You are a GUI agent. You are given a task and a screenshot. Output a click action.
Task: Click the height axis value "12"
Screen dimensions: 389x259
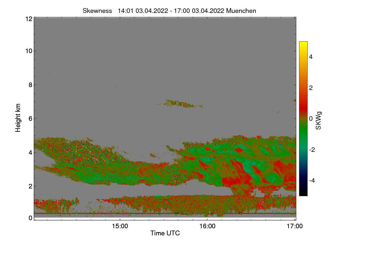[29, 19]
